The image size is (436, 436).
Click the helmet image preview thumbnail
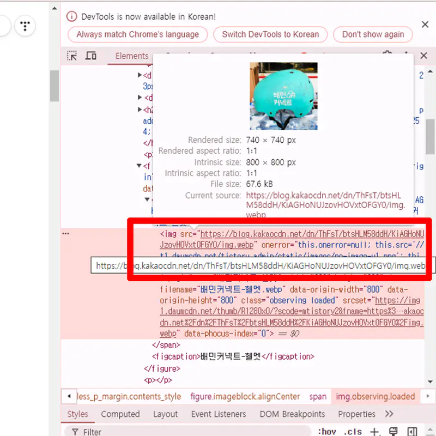(x=283, y=96)
